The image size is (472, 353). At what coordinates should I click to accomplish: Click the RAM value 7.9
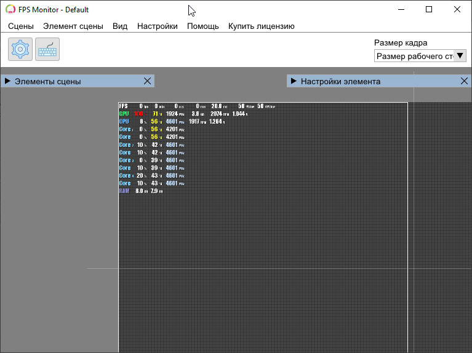[x=154, y=191]
